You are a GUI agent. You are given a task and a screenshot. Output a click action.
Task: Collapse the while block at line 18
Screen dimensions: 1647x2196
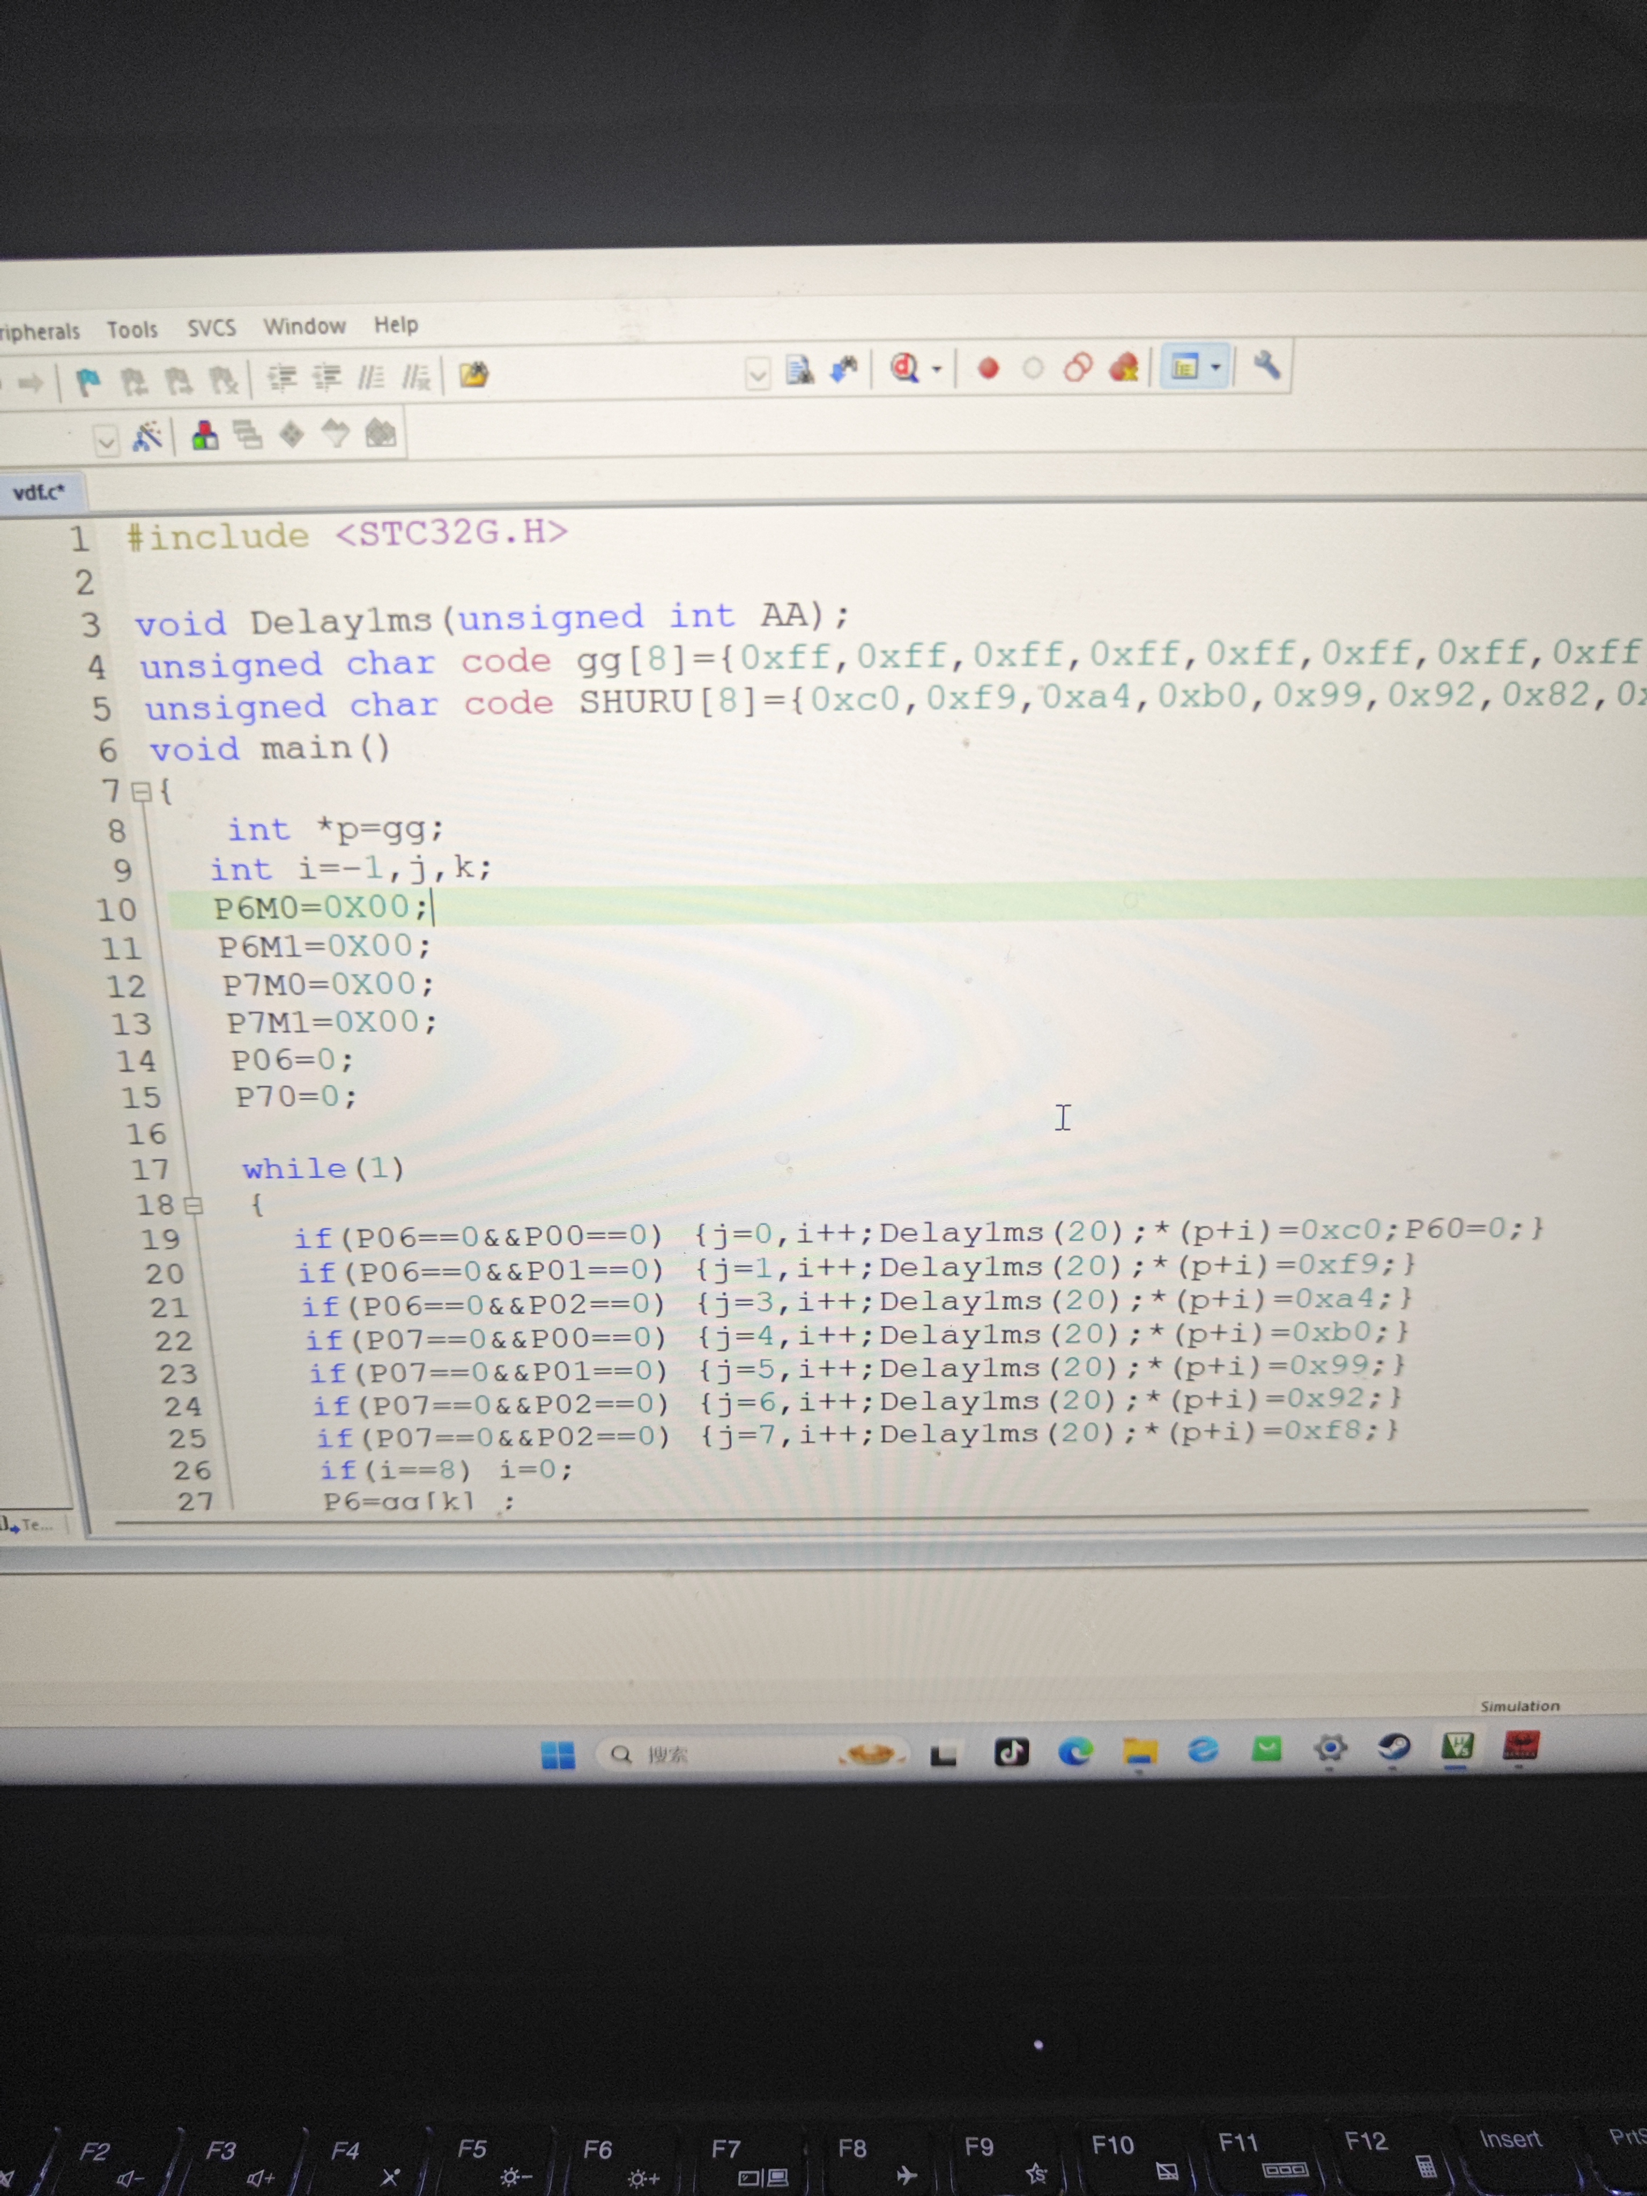click(194, 1206)
